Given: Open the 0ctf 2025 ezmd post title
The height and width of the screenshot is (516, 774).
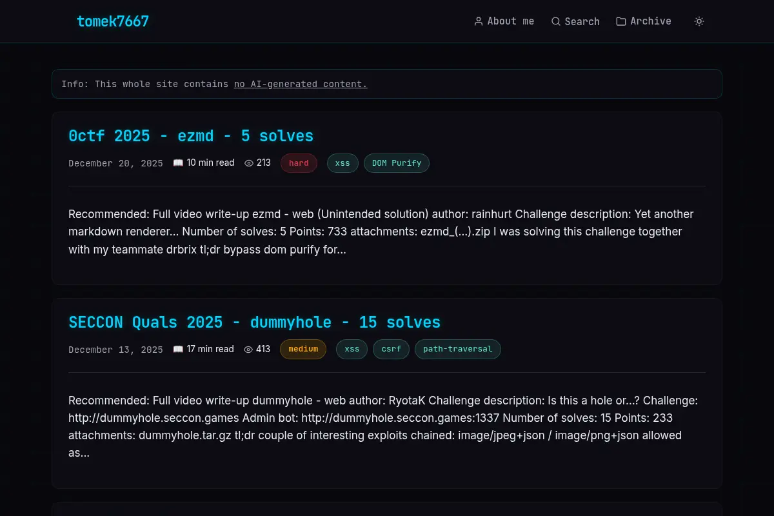Looking at the screenshot, I should pyautogui.click(x=191, y=136).
